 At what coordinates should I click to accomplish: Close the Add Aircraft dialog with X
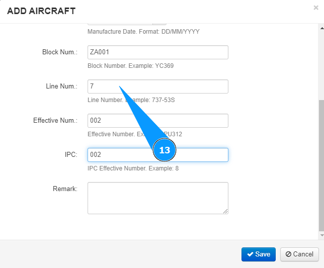coord(315,8)
